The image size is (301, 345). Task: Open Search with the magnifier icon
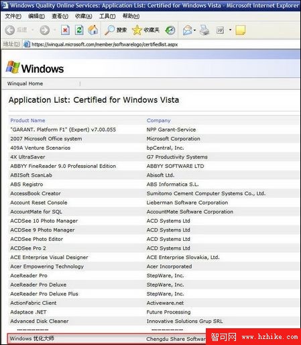(x=109, y=30)
